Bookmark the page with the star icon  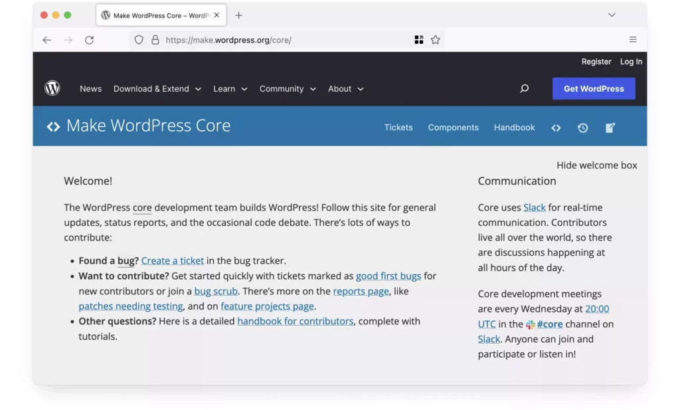pos(436,40)
